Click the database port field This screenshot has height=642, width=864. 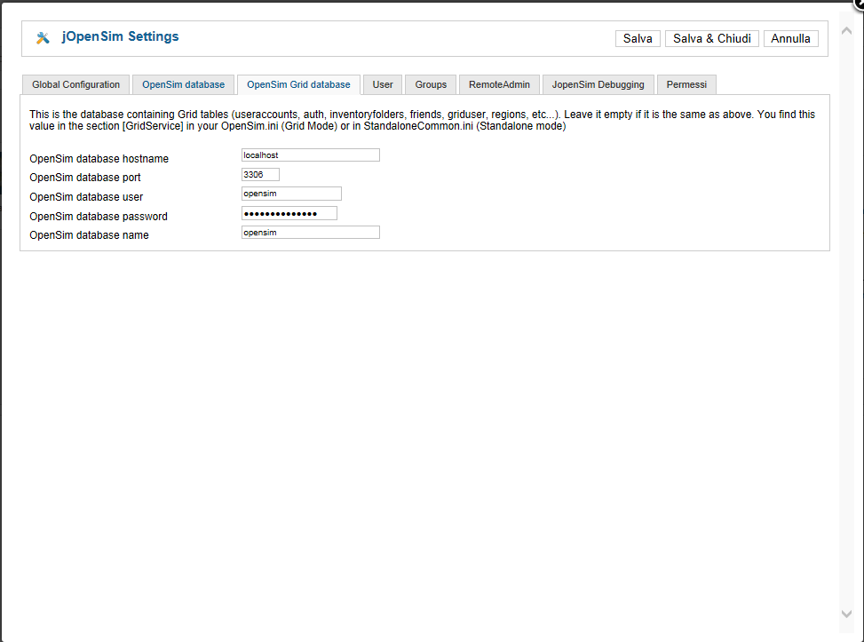[261, 175]
